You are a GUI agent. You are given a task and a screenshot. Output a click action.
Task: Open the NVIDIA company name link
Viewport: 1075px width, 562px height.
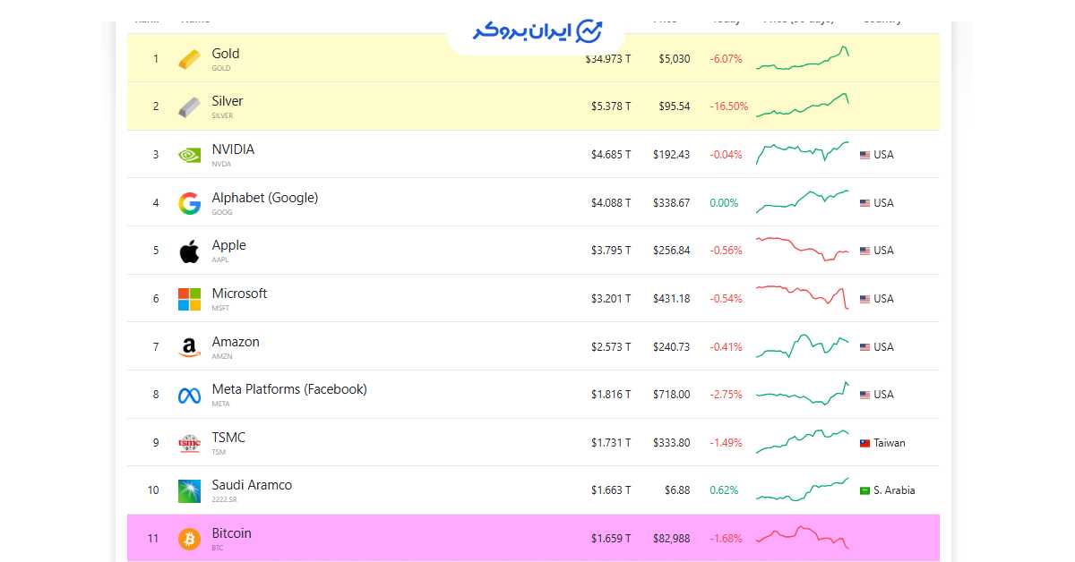click(x=233, y=149)
